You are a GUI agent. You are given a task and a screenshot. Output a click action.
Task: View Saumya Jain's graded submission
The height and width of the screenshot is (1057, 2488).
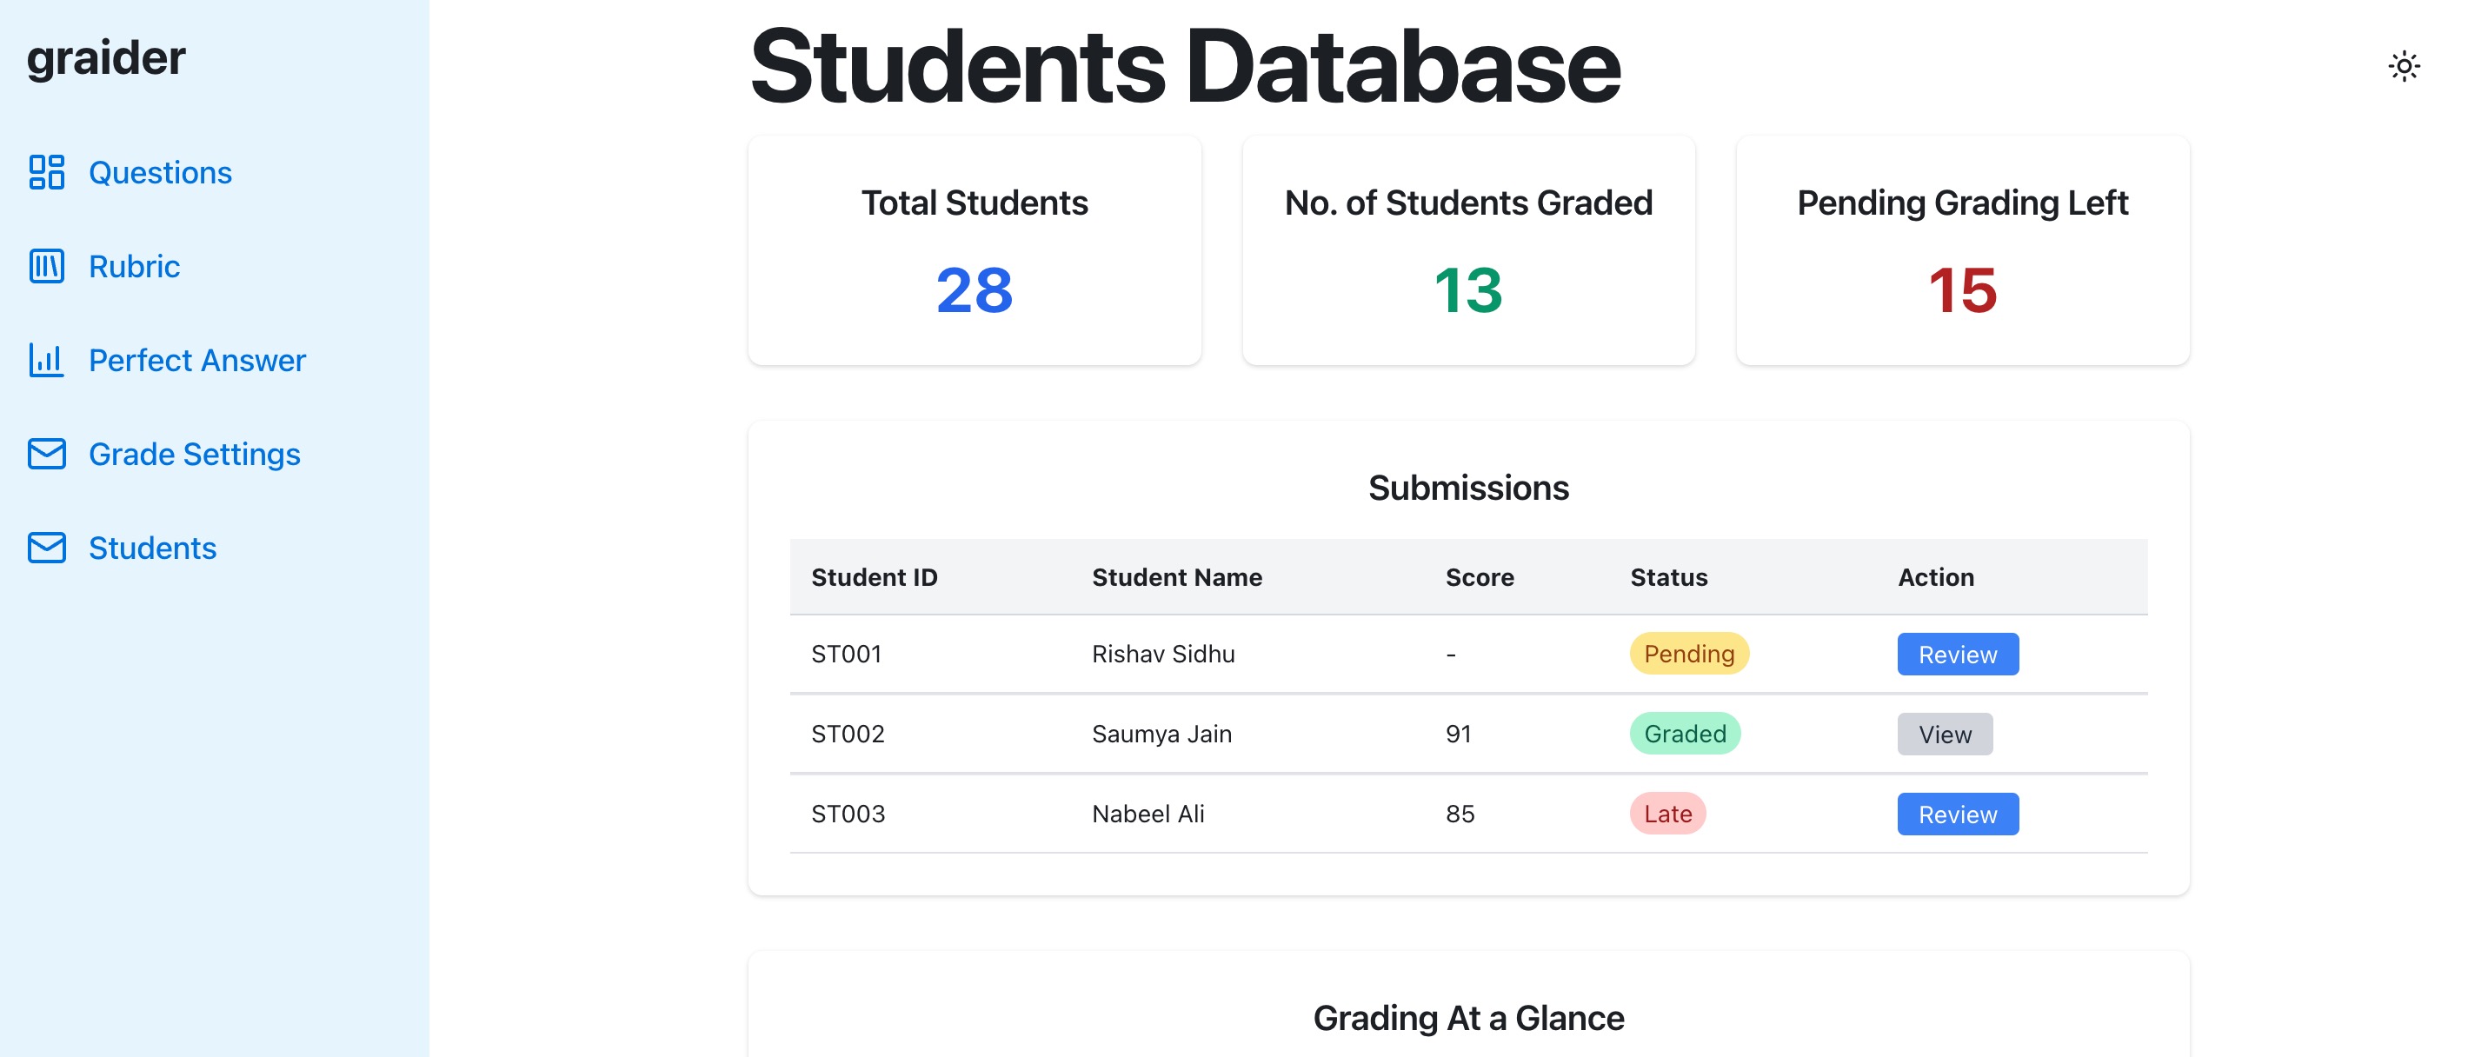pos(1944,735)
